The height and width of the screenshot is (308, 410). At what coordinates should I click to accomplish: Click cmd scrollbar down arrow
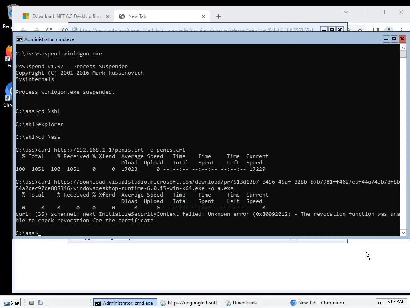point(403,233)
